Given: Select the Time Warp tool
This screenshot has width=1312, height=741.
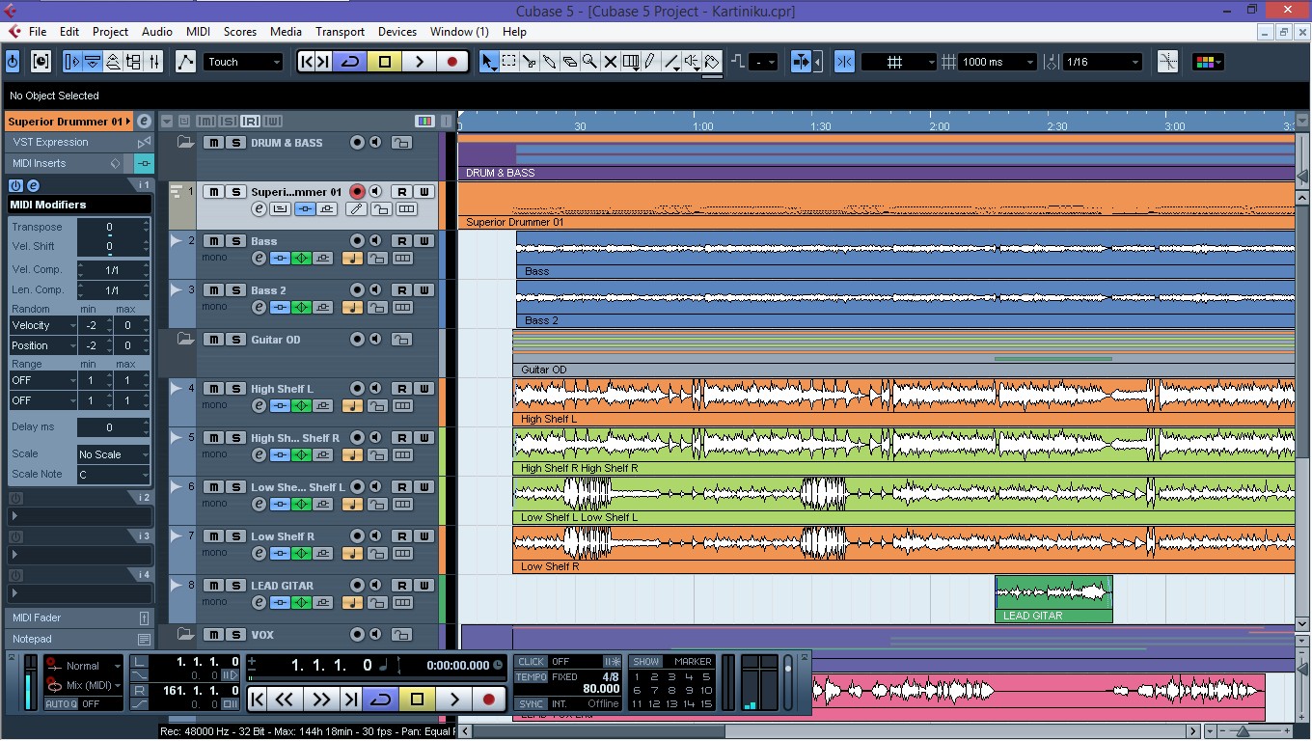Looking at the screenshot, I should coord(631,62).
